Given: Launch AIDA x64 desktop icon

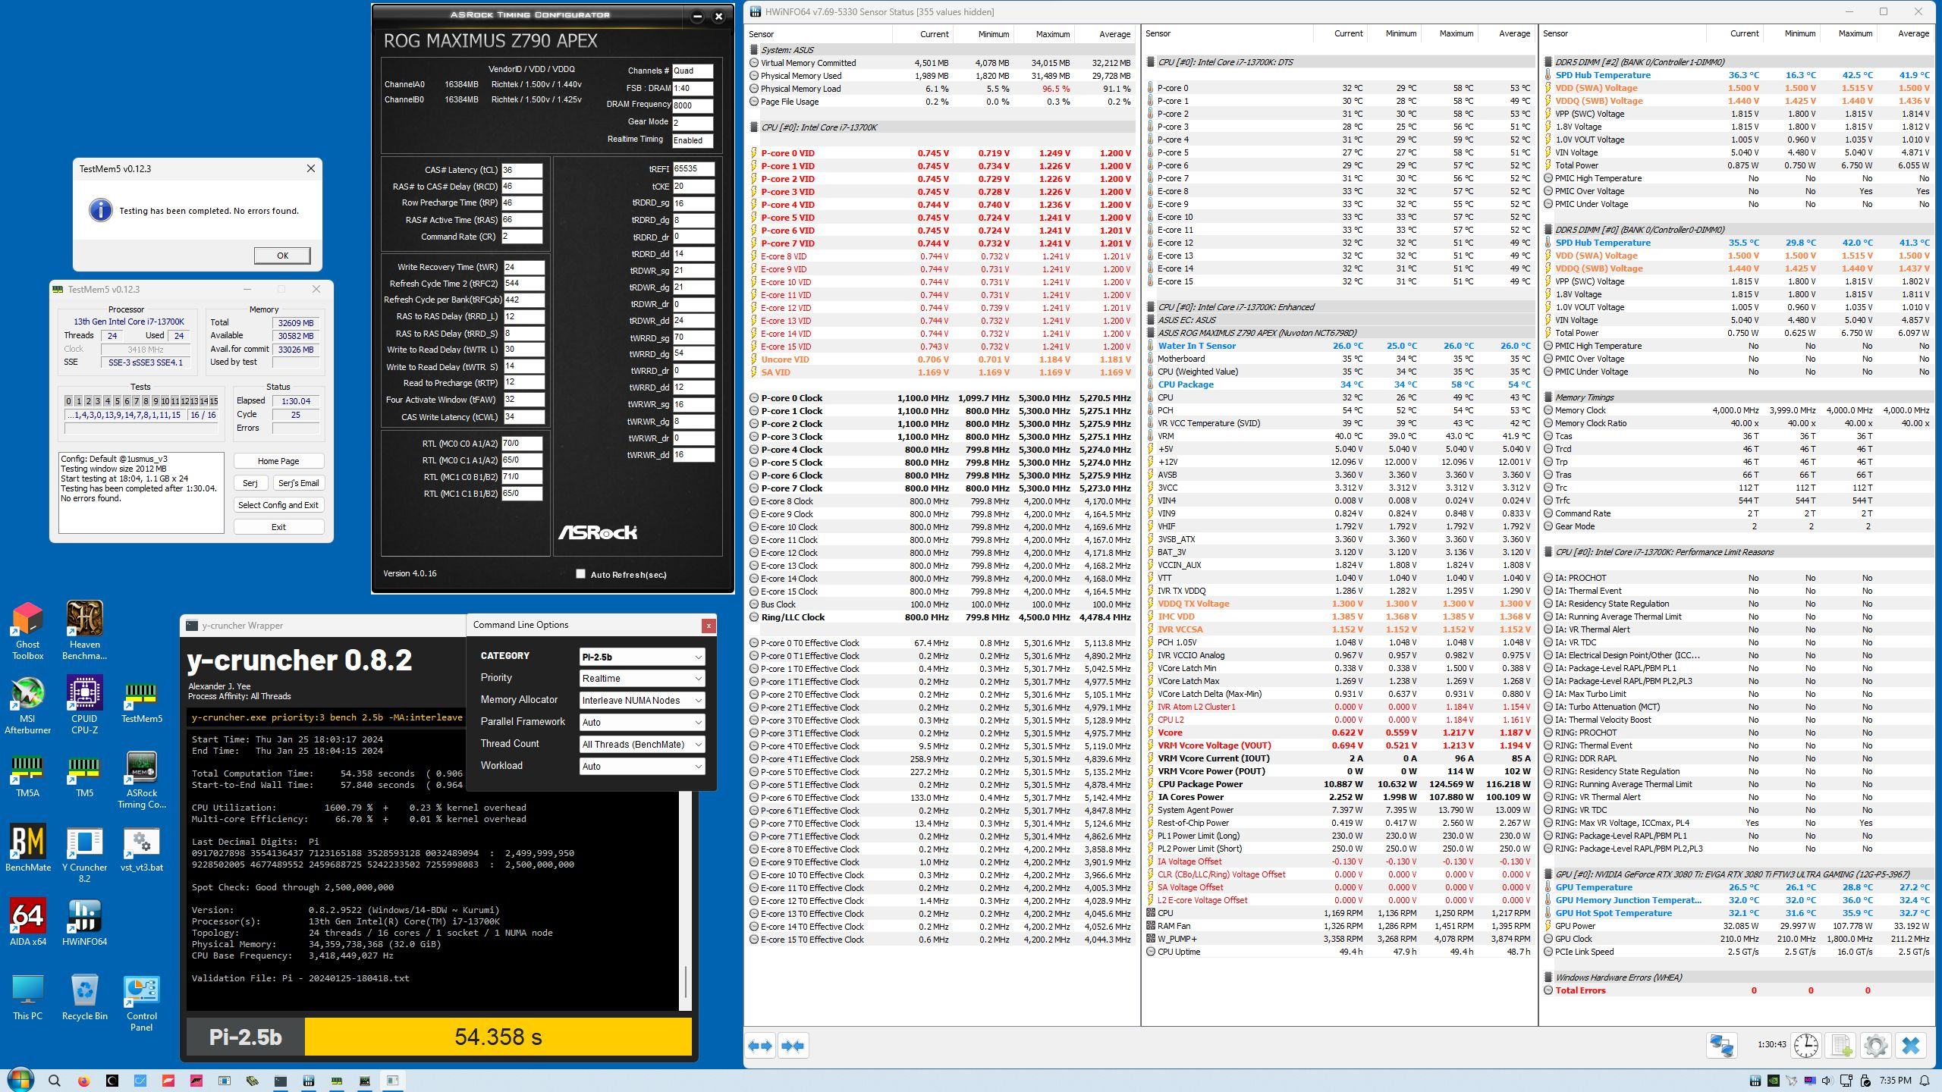Looking at the screenshot, I should [x=27, y=922].
